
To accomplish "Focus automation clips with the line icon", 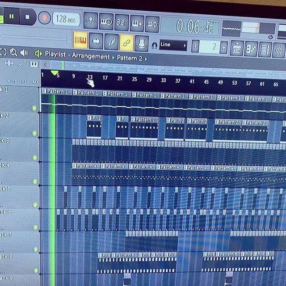I will pos(22,64).
